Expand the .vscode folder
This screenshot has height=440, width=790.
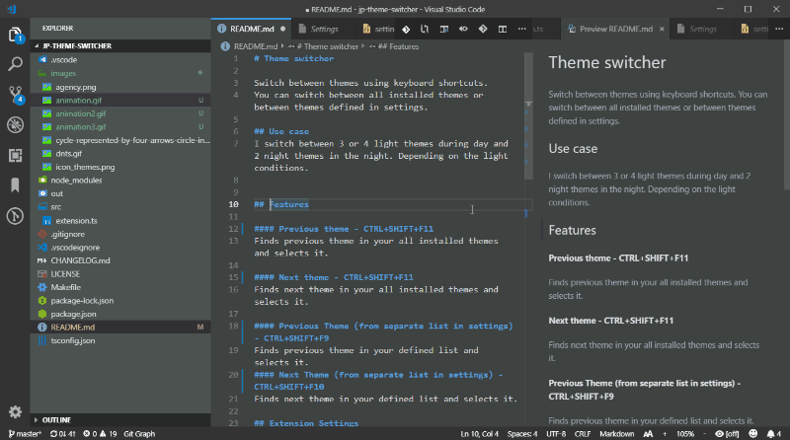click(x=120, y=59)
